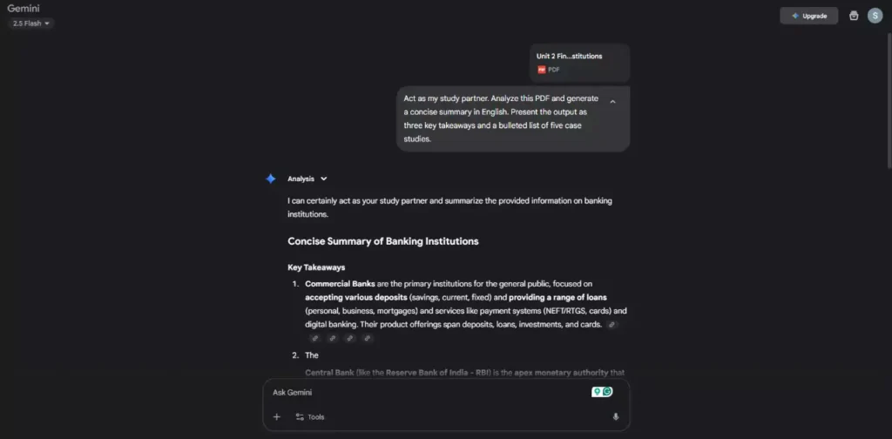Click the first source link chip below the paragraph
The width and height of the screenshot is (892, 439).
point(314,338)
